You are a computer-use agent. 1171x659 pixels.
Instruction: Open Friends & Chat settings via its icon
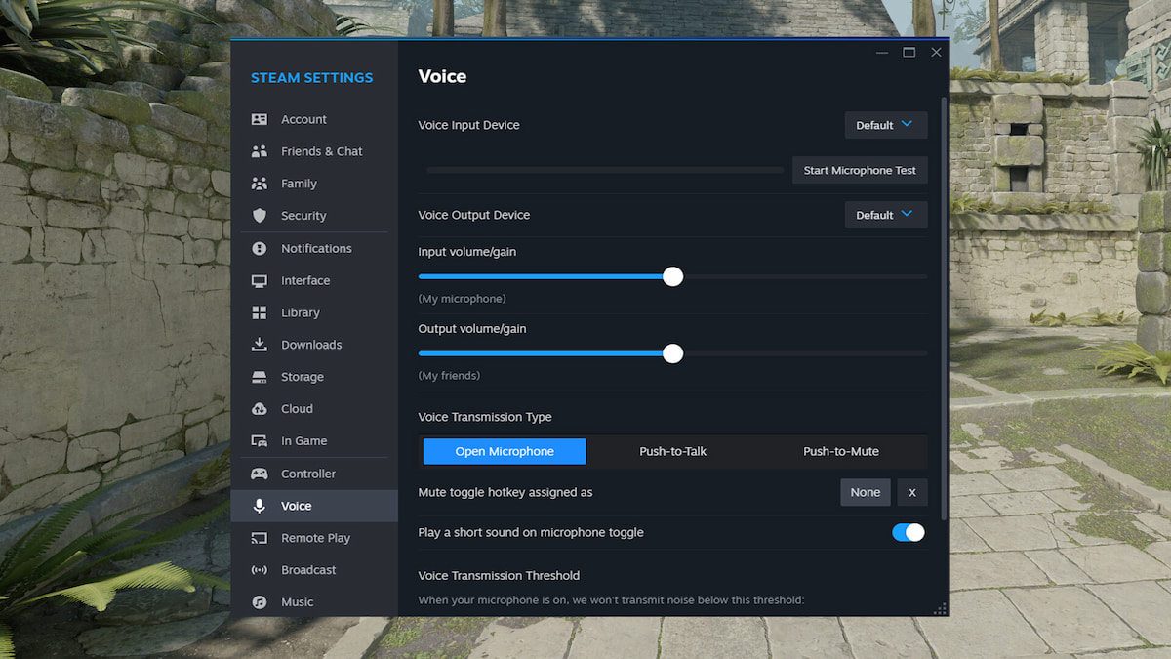(259, 150)
